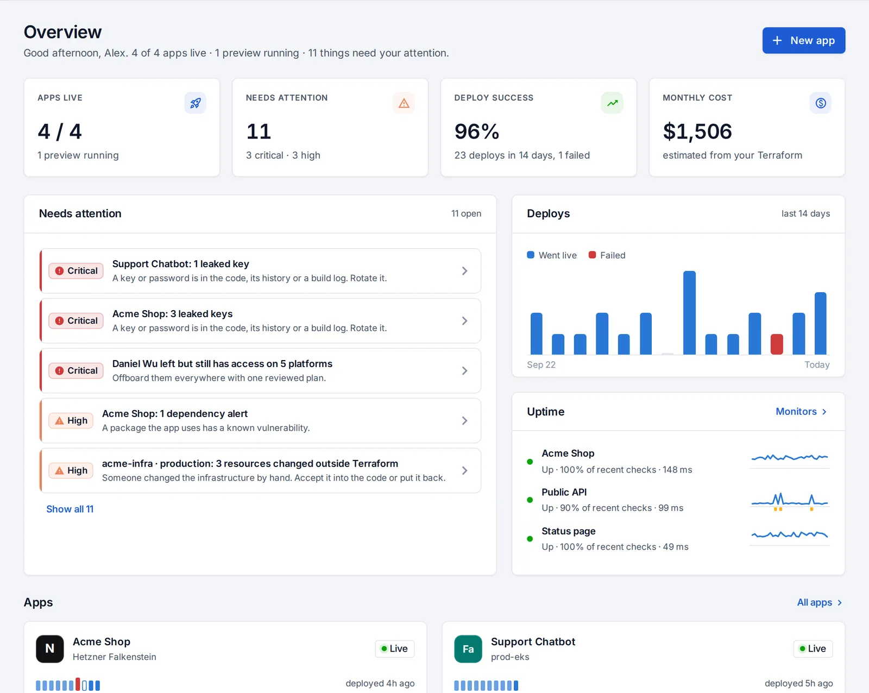Click the 'last 14 days' label
The image size is (869, 693).
pos(805,214)
